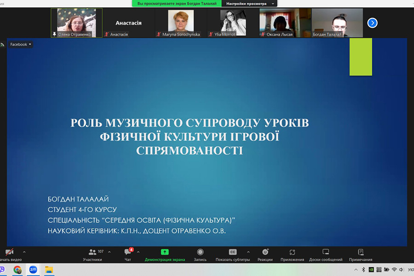
Task: Show next participants with blue arrow button
Action: coord(372,23)
